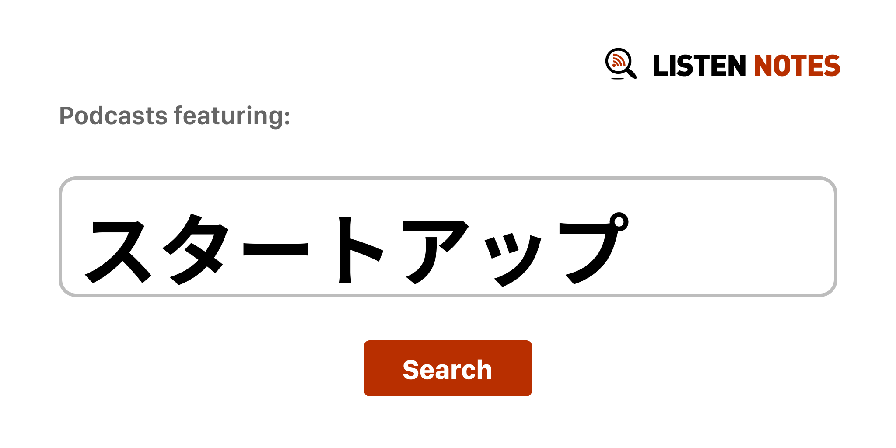Click the Listen Notes magnifying glass logo
Image resolution: width=896 pixels, height=448 pixels.
[x=621, y=64]
